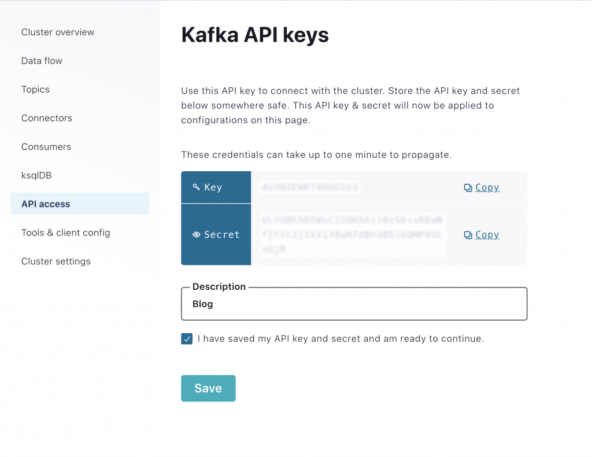The image size is (592, 457).
Task: Navigate to Data flow
Action: (42, 60)
